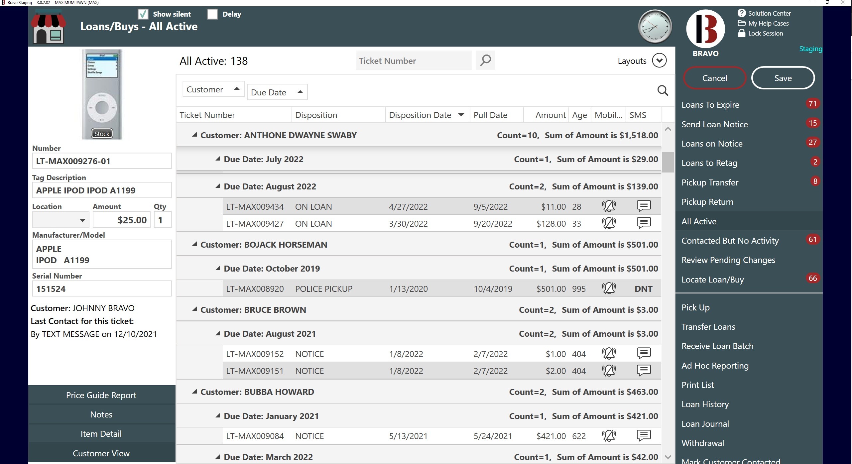Collapse the BUBBA HOWARD customer group

click(194, 392)
